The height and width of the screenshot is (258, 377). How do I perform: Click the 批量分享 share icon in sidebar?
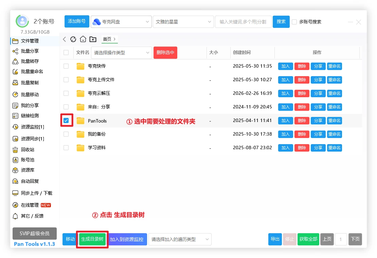[15, 51]
